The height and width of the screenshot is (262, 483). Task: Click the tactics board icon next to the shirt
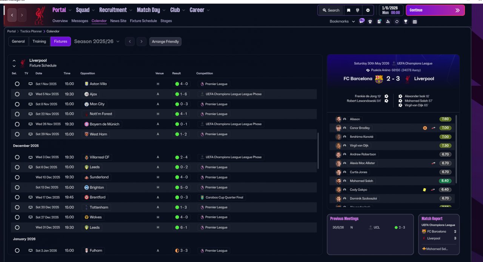379,21
